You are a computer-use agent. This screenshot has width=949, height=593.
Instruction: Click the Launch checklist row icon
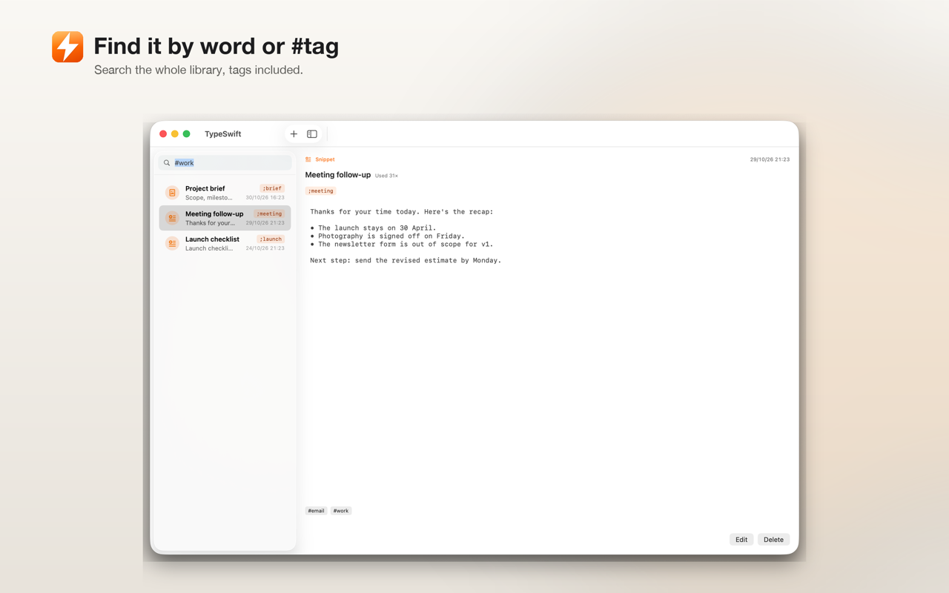[172, 243]
